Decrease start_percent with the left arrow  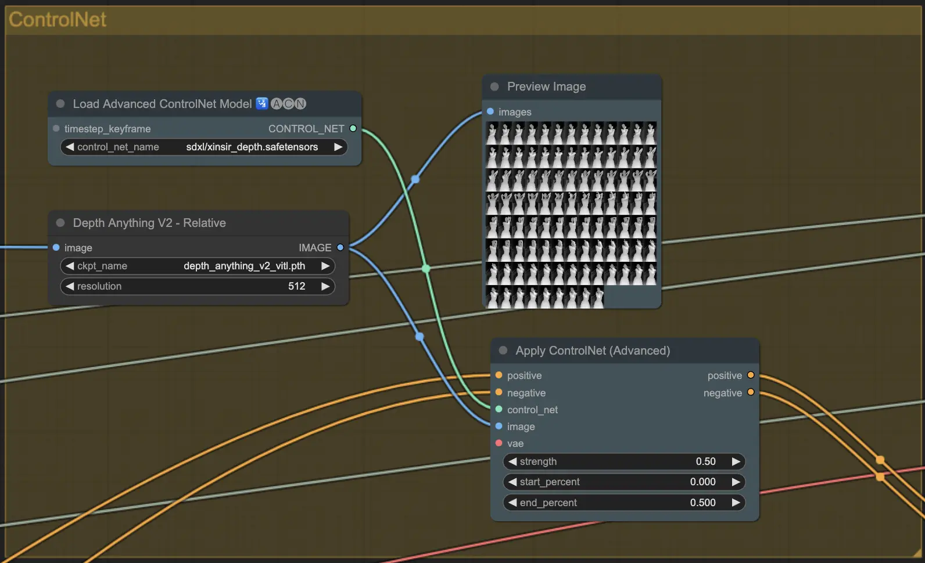(x=512, y=482)
